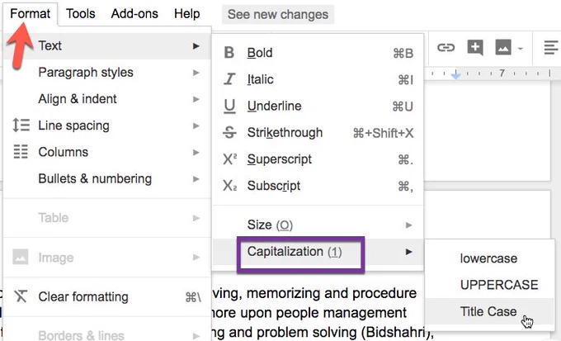Click the See new changes button
Image resolution: width=561 pixels, height=341 pixels.
(278, 14)
